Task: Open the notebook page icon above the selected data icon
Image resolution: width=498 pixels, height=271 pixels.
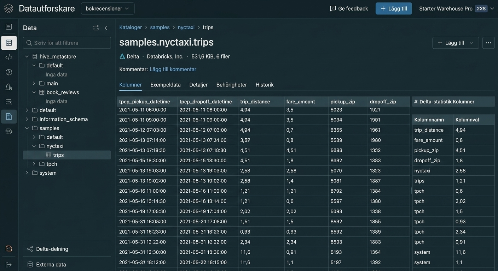Action: tap(9, 27)
